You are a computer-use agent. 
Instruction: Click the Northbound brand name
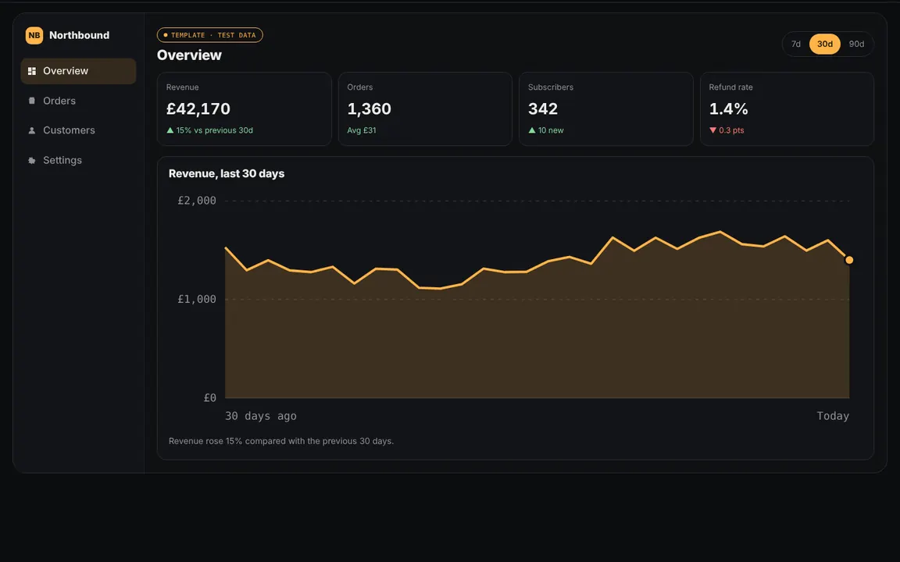(79, 36)
